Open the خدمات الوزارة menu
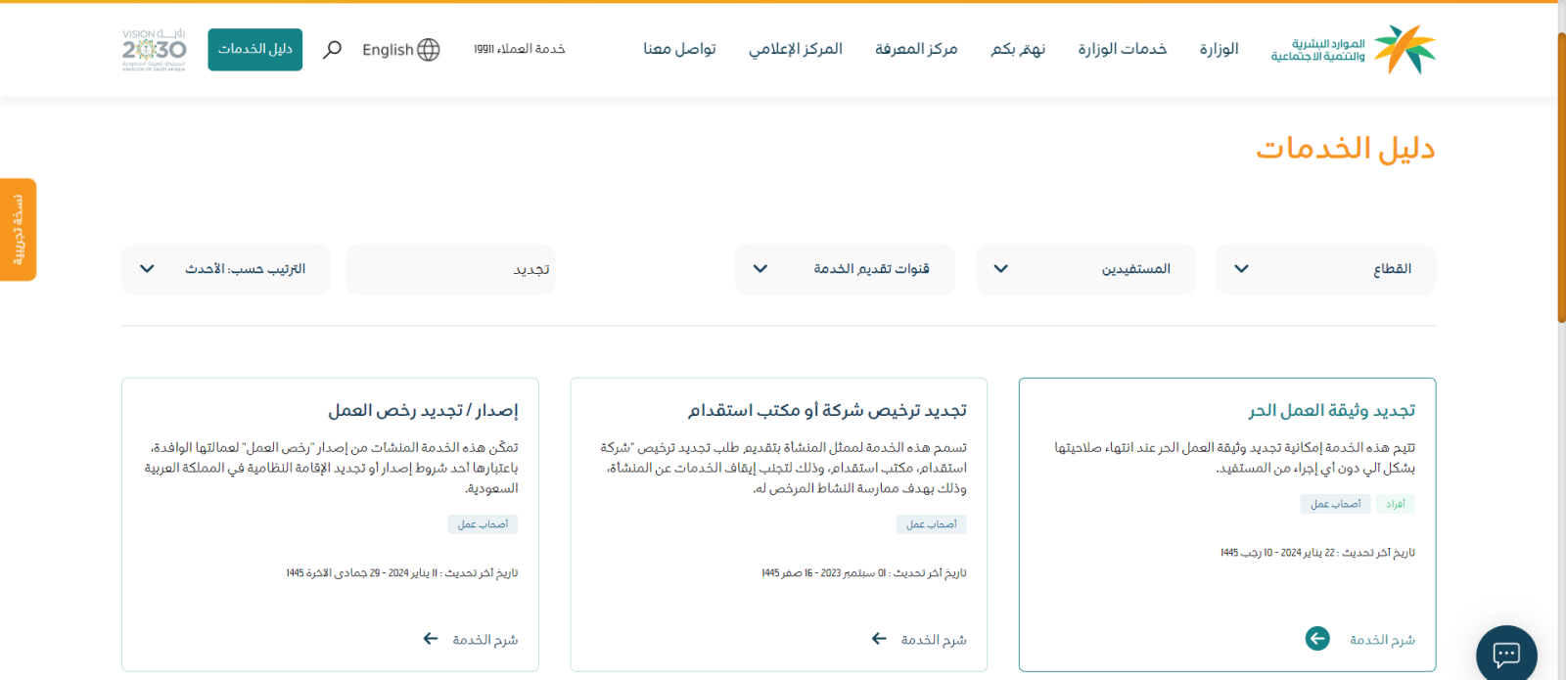This screenshot has width=1566, height=680. (1123, 49)
